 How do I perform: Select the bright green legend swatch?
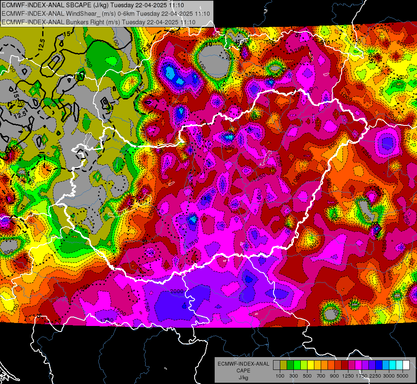click(297, 365)
